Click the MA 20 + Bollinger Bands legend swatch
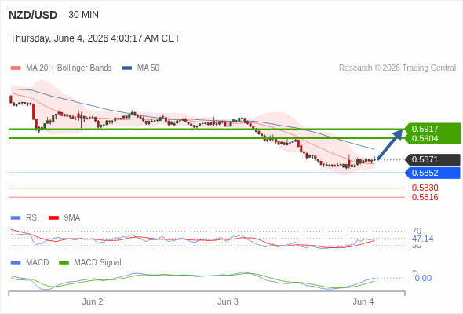463x314 pixels. click(16, 68)
